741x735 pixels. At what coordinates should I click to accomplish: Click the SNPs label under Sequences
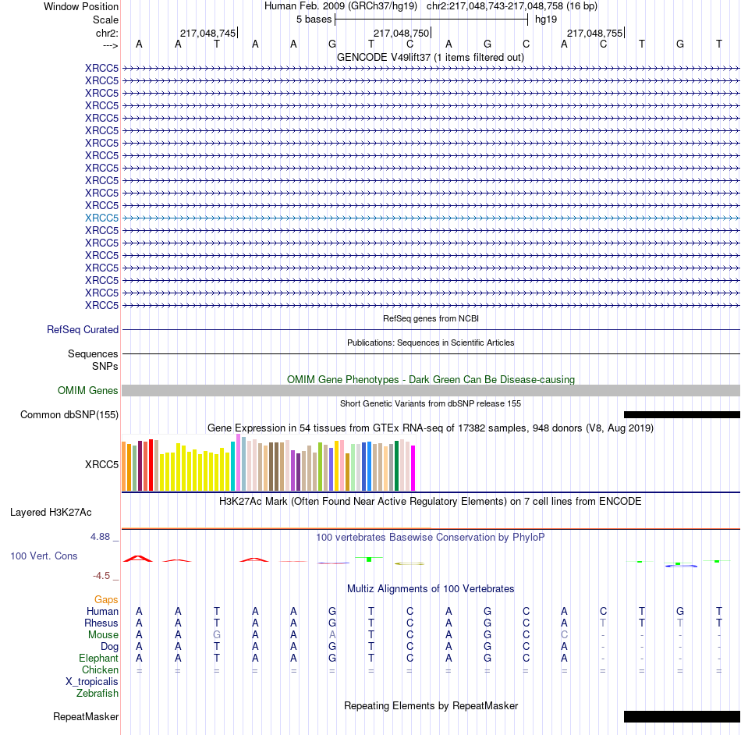click(105, 366)
